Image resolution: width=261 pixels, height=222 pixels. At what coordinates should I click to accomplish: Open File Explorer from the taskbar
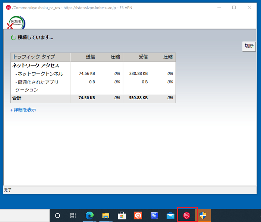coord(106,216)
